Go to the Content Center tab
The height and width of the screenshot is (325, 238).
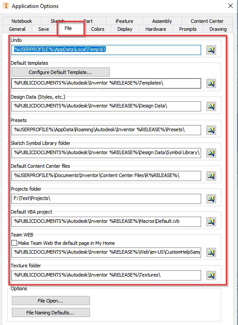(x=207, y=21)
